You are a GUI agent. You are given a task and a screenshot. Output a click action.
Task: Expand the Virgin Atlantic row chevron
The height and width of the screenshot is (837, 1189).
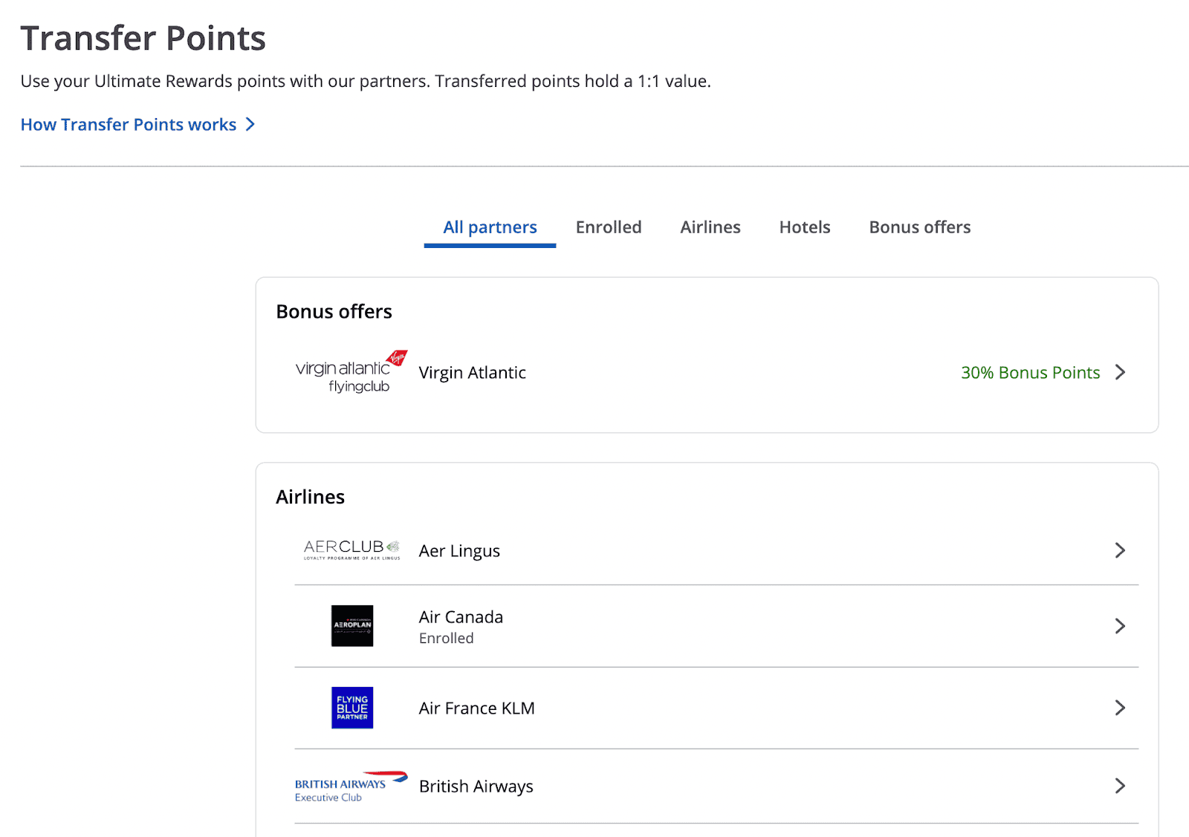[x=1120, y=372]
